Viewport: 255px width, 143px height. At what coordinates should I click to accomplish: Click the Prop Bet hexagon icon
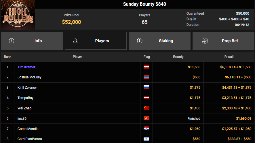click(x=205, y=41)
